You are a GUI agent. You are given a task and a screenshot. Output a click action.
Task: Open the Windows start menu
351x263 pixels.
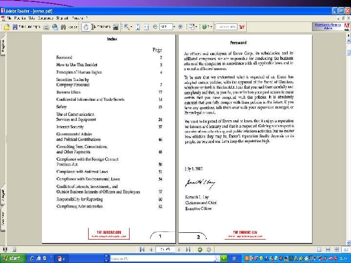12,259
